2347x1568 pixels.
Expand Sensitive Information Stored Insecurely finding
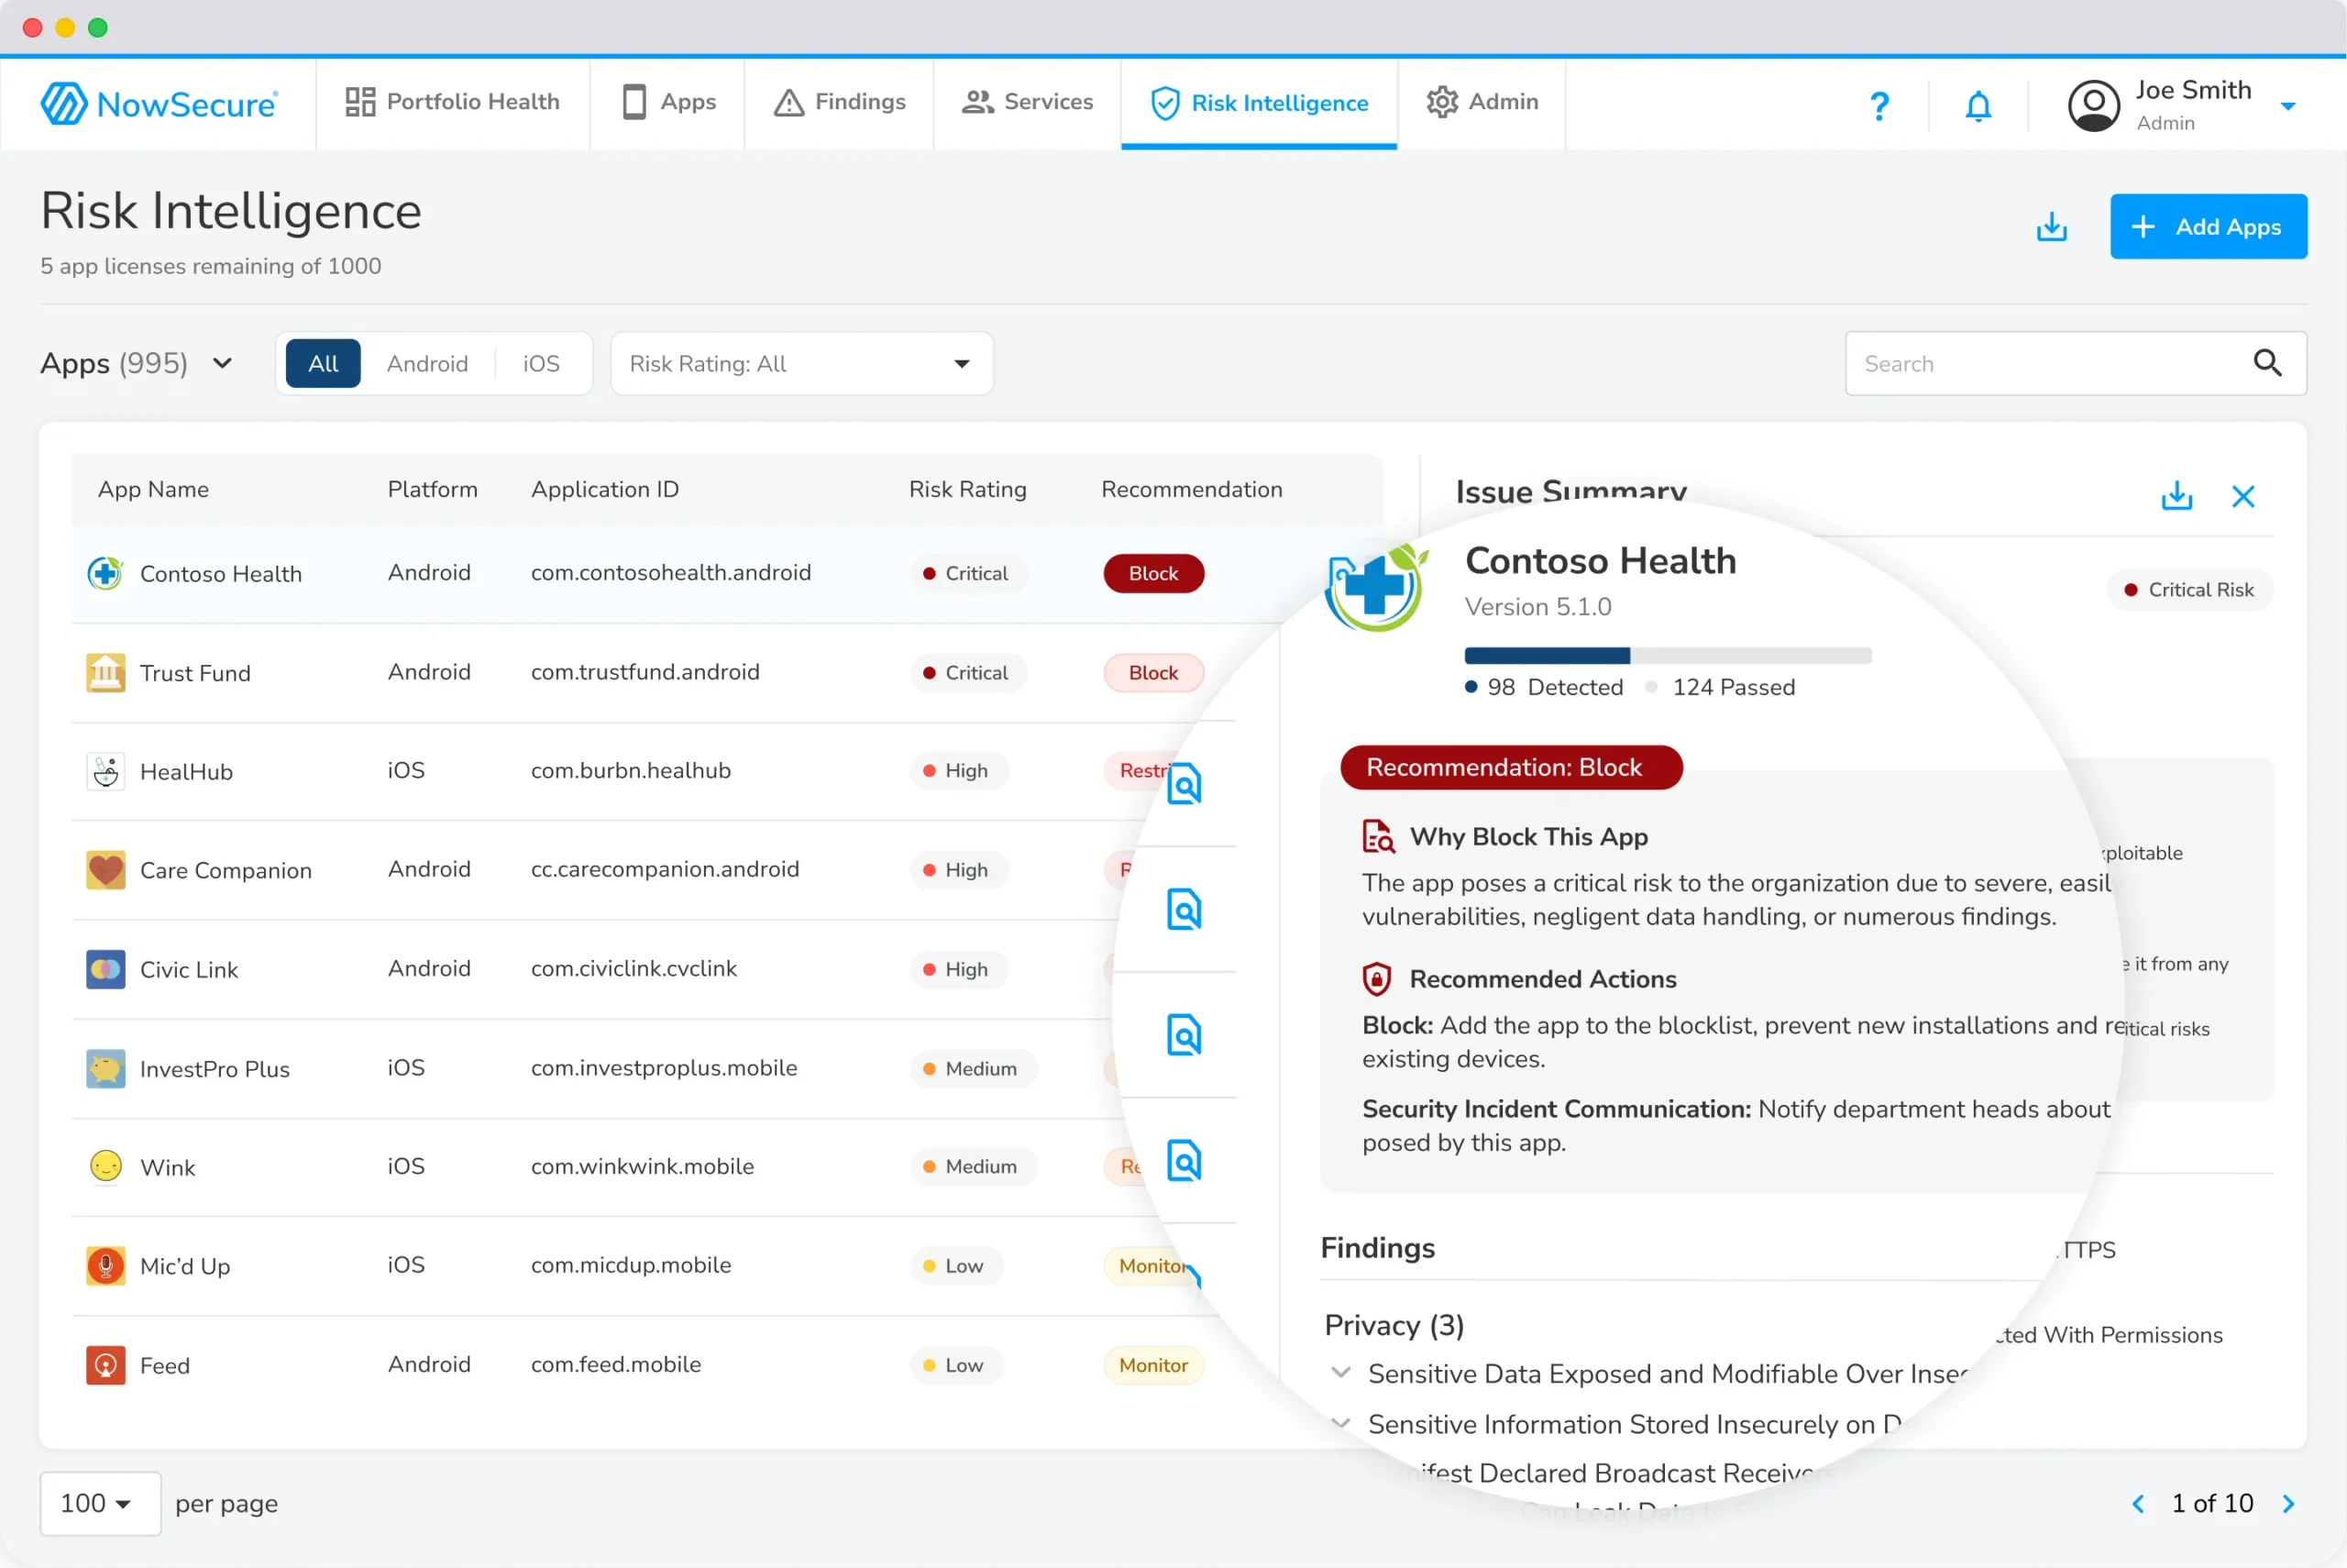click(1340, 1422)
